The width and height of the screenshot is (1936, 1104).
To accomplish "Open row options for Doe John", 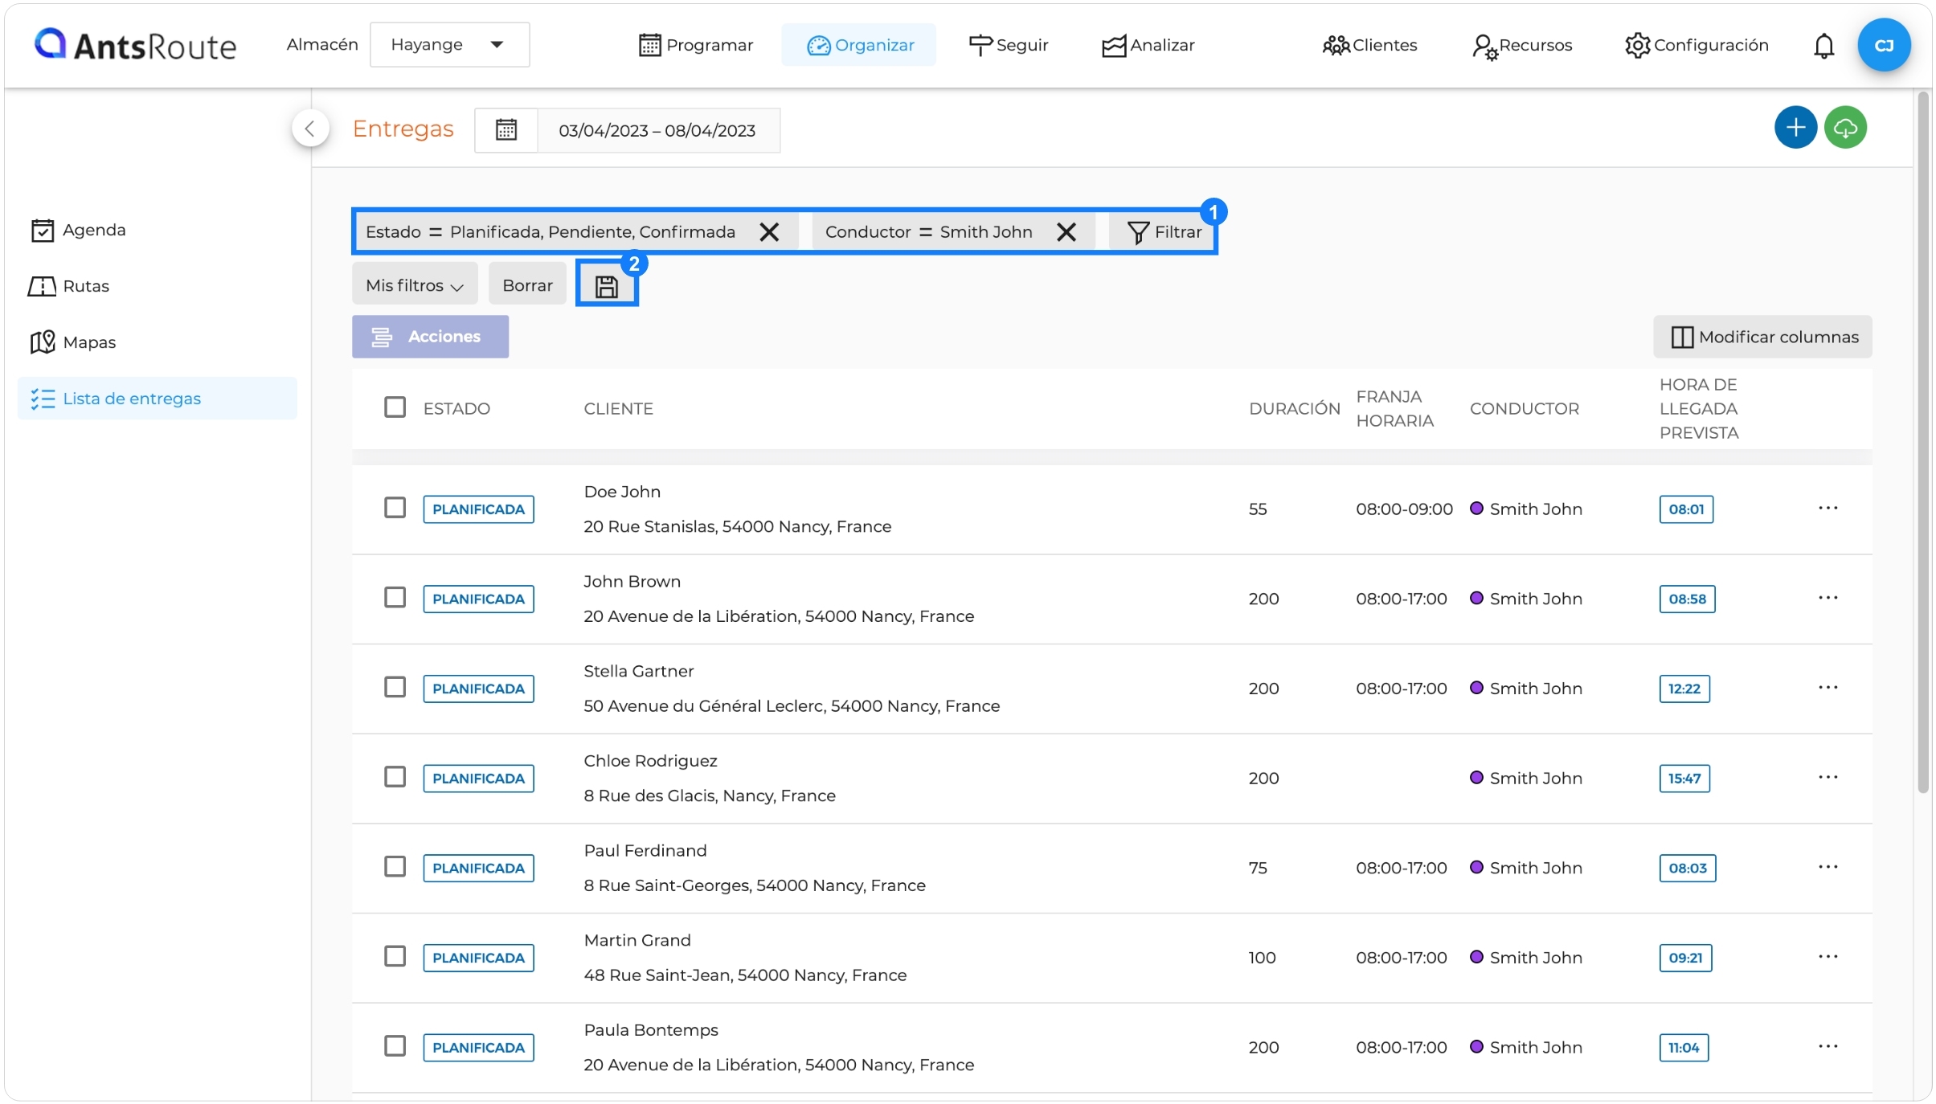I will click(x=1828, y=509).
